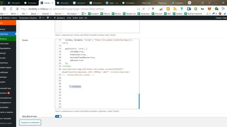Open Бюджет bookmark
This screenshot has height=127, width=227.
(93, 14)
